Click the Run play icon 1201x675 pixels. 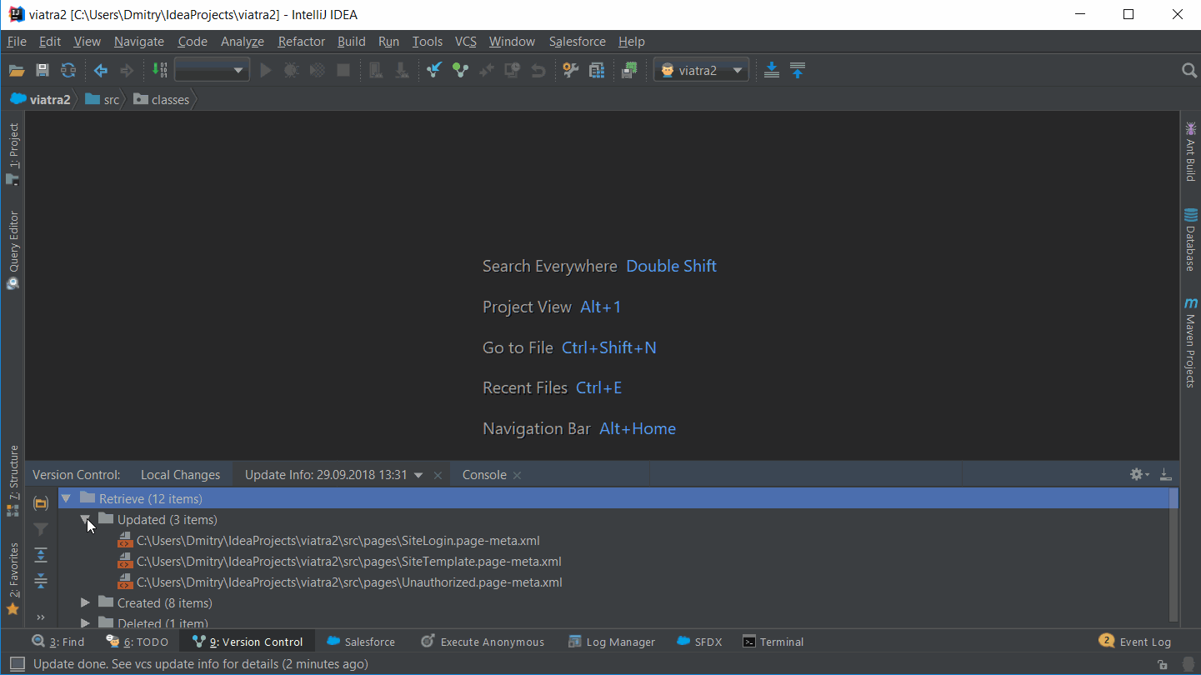[x=266, y=71]
